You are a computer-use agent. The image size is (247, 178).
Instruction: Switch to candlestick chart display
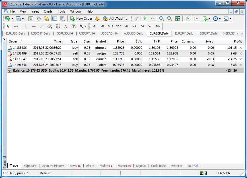144,19
